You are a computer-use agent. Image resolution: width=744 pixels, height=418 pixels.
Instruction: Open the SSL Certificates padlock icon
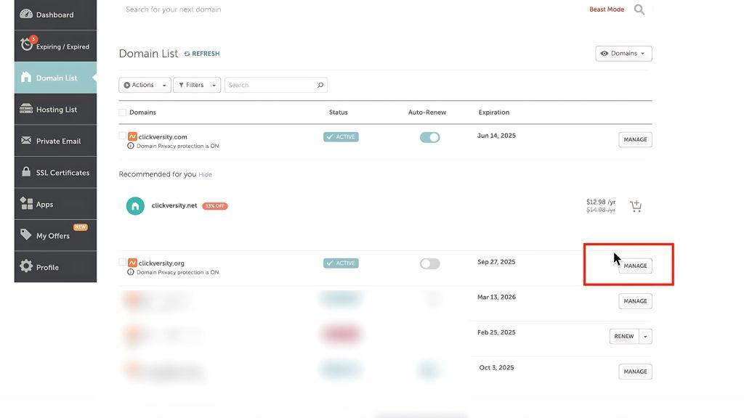point(26,171)
